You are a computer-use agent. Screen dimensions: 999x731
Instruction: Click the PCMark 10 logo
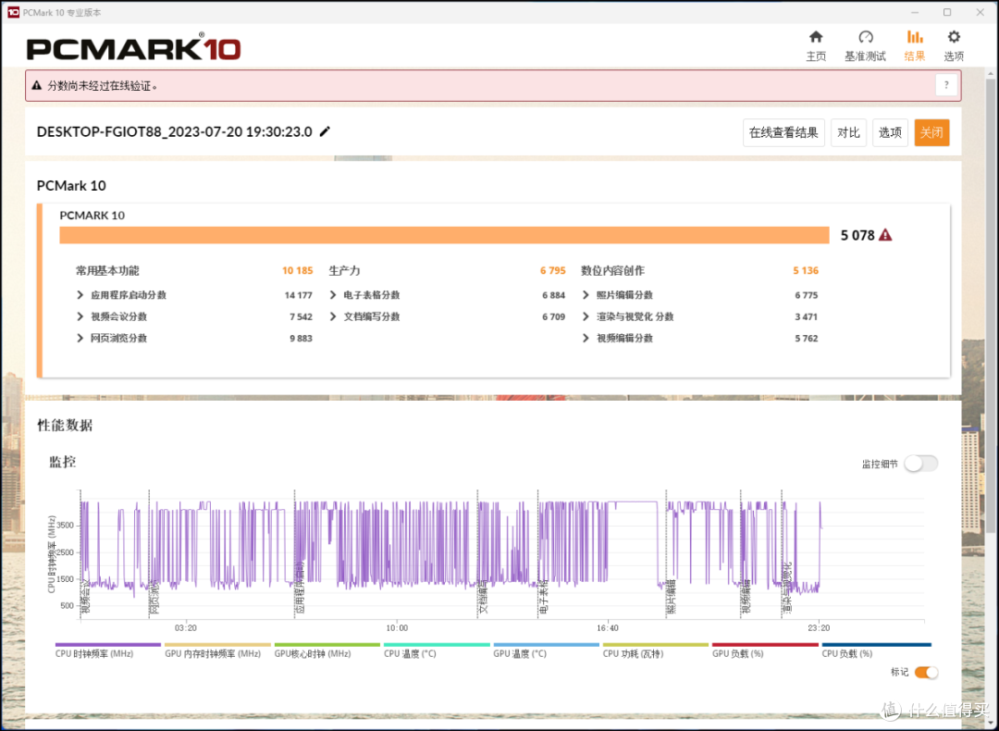(134, 47)
